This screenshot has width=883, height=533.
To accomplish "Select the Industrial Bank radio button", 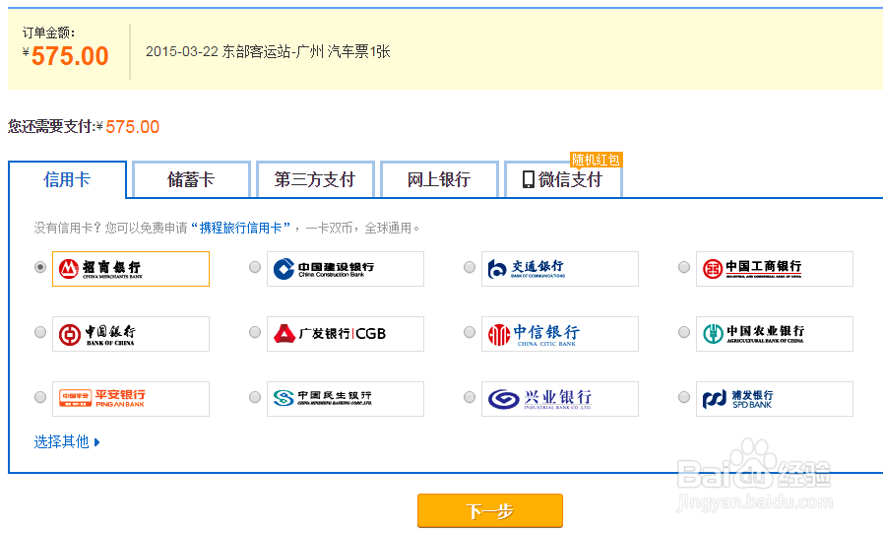I will [x=470, y=397].
